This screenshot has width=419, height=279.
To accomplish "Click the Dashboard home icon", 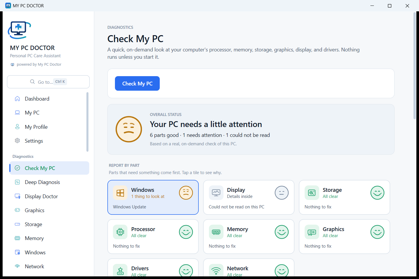I will coord(17,99).
